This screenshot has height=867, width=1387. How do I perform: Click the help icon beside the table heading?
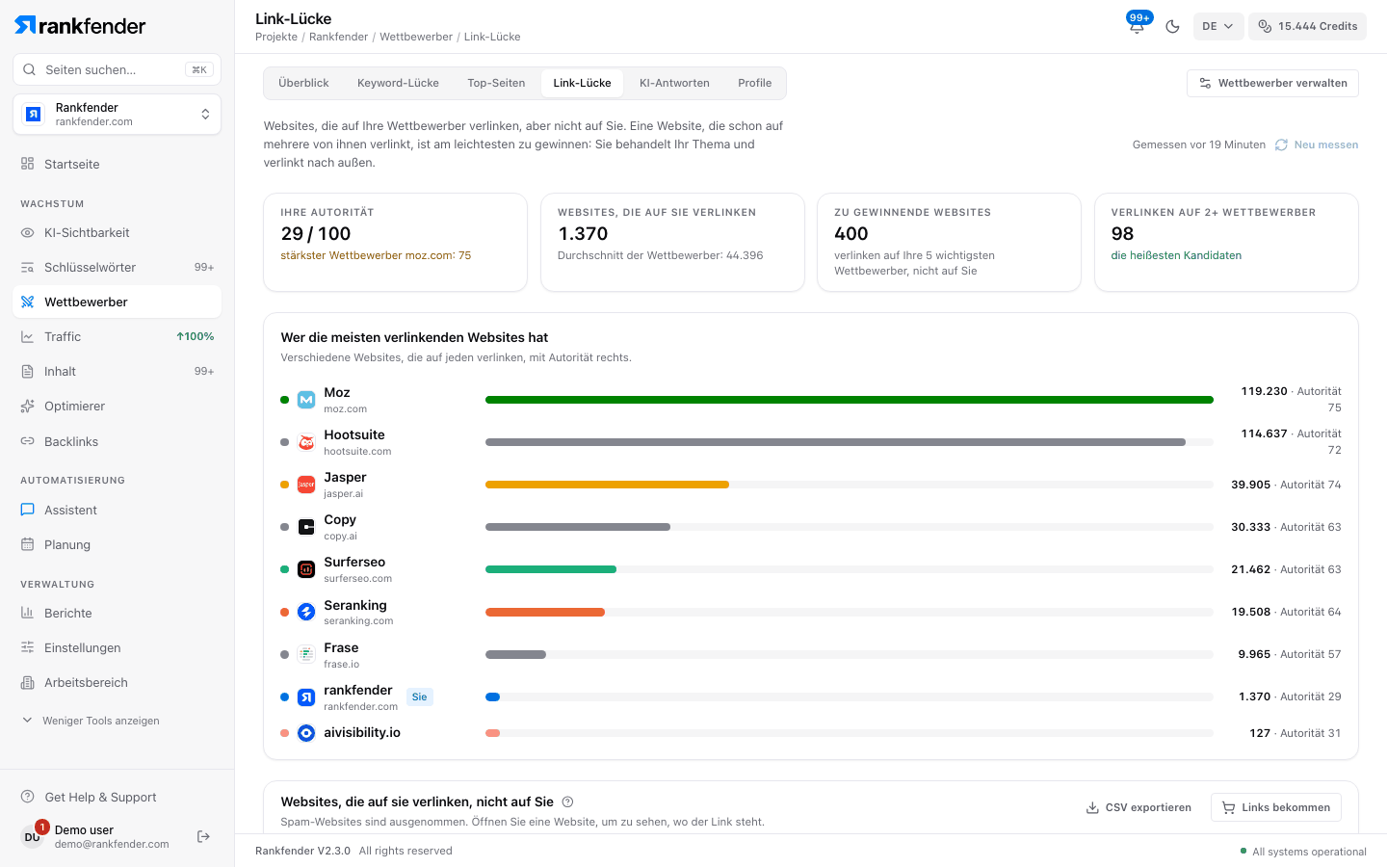[x=567, y=801]
